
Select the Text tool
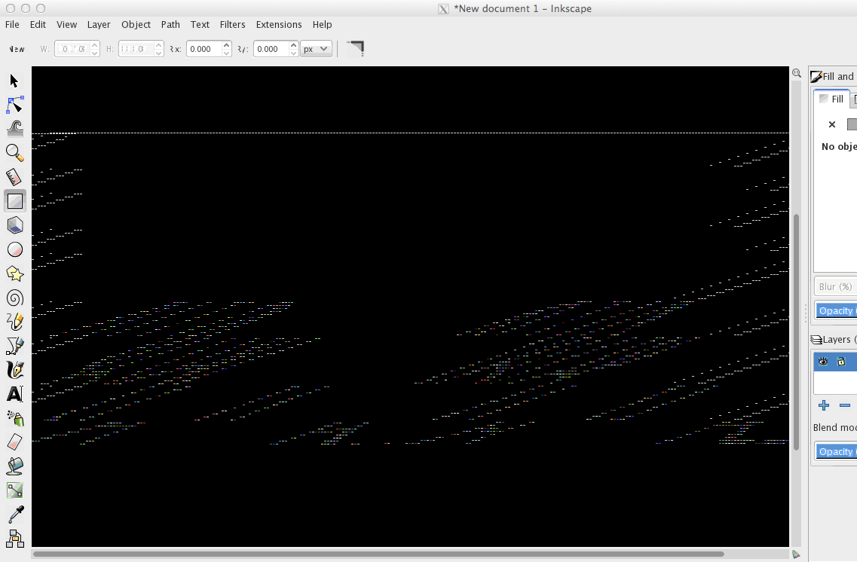click(14, 394)
